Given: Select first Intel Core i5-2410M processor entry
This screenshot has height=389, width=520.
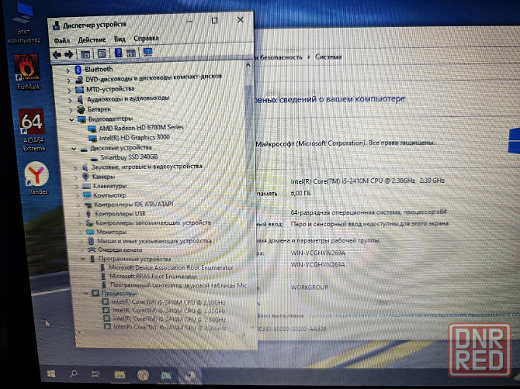Looking at the screenshot, I should [x=168, y=302].
